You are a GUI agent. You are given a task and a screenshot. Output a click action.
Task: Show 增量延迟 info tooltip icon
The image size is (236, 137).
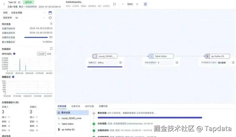pyautogui.click(x=13, y=77)
